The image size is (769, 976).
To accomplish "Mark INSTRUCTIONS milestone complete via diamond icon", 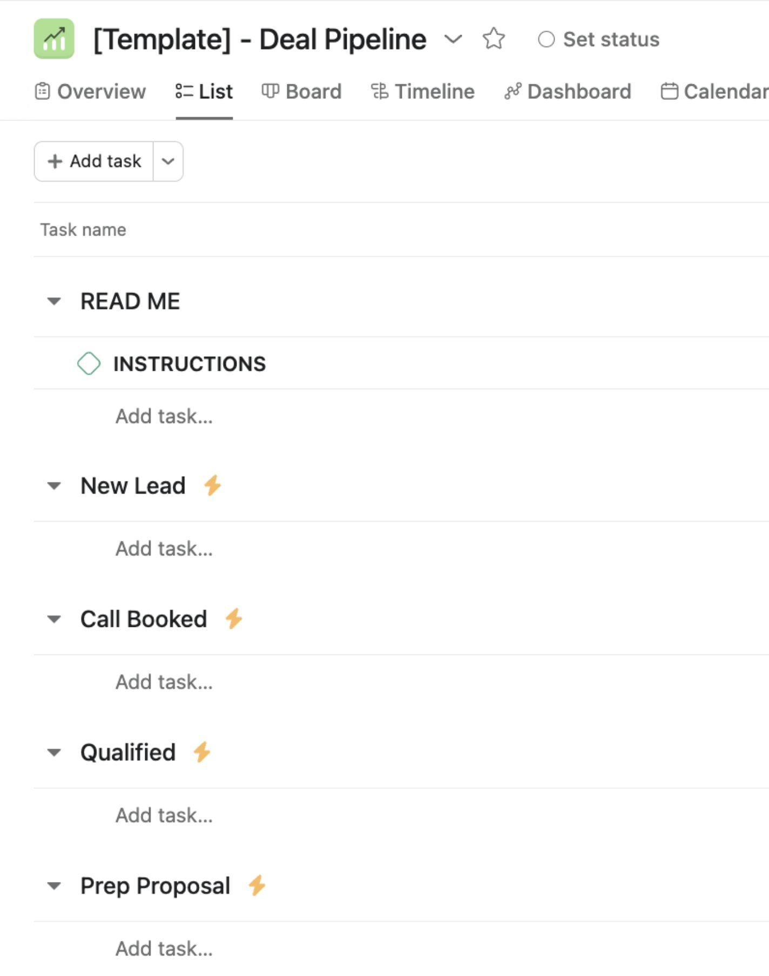I will pos(89,363).
